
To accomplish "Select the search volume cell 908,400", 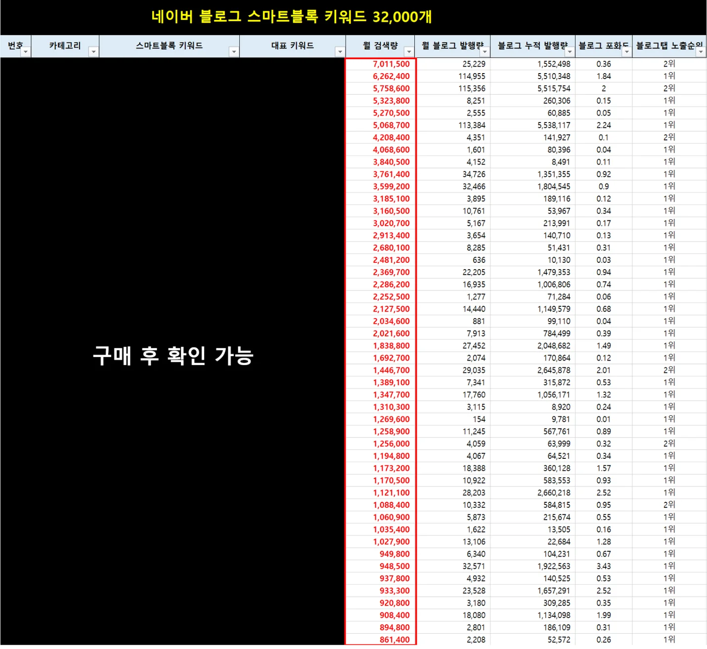I will click(x=380, y=615).
